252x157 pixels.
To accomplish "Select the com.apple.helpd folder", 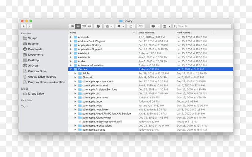I will point(151,105).
